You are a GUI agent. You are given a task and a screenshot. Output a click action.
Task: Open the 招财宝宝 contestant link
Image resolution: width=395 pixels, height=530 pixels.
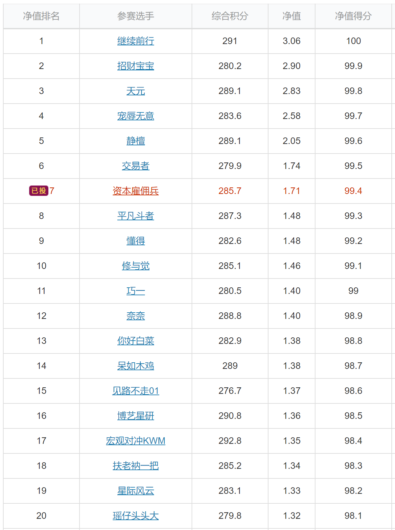pyautogui.click(x=136, y=66)
